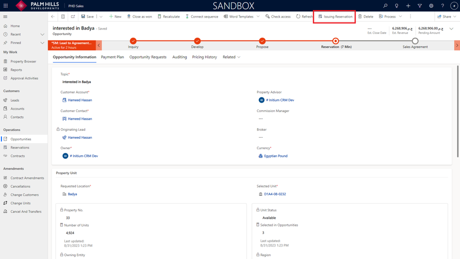Open record set form icon
This screenshot has height=259, width=460.
pyautogui.click(x=63, y=17)
